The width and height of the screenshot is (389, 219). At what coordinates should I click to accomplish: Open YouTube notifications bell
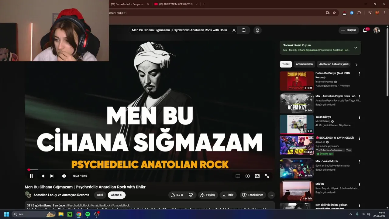[x=365, y=30]
